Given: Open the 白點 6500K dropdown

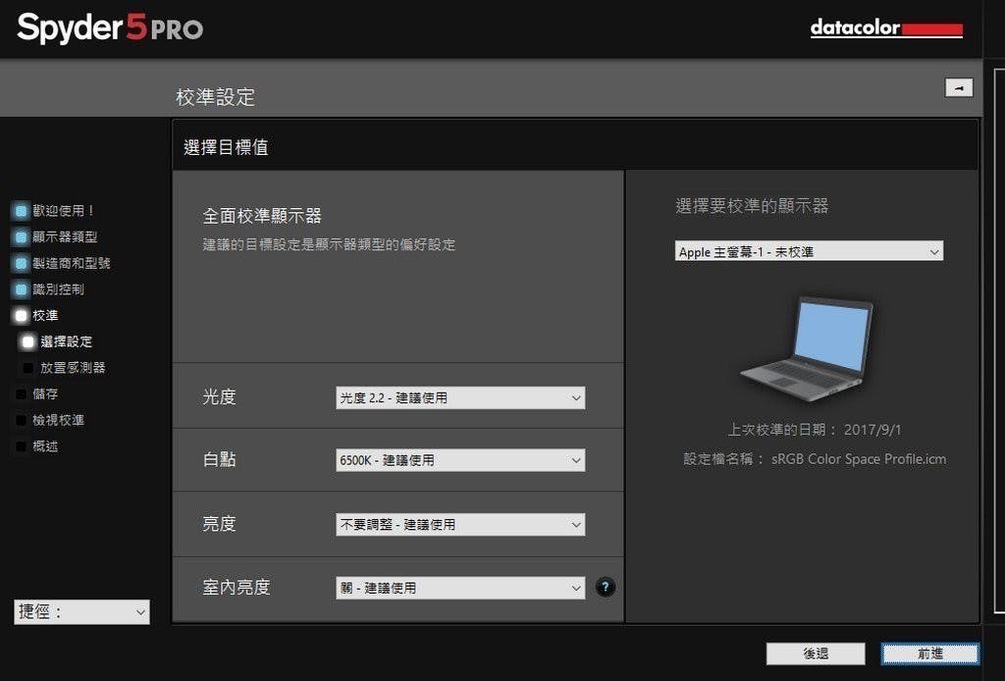Looking at the screenshot, I should click(x=460, y=460).
